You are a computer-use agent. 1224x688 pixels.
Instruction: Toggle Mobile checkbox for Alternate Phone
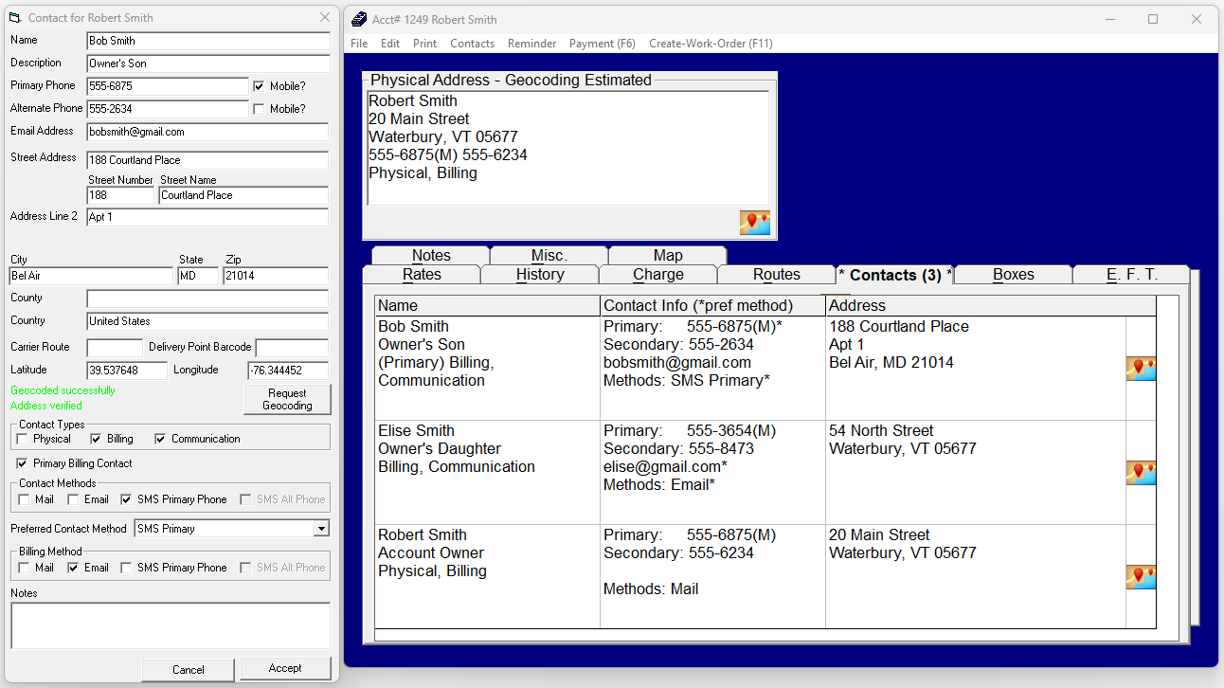pos(259,109)
